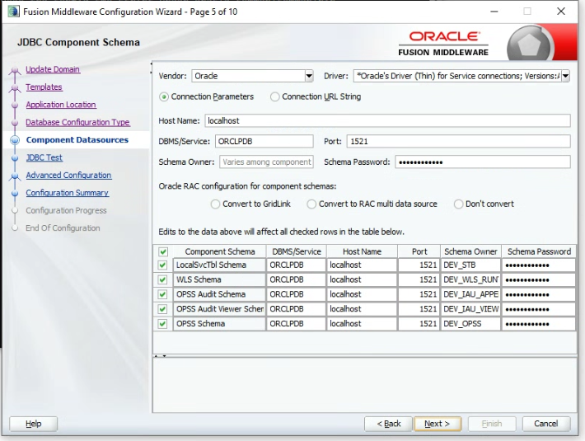Click the Next button
The image size is (585, 441).
coord(438,424)
